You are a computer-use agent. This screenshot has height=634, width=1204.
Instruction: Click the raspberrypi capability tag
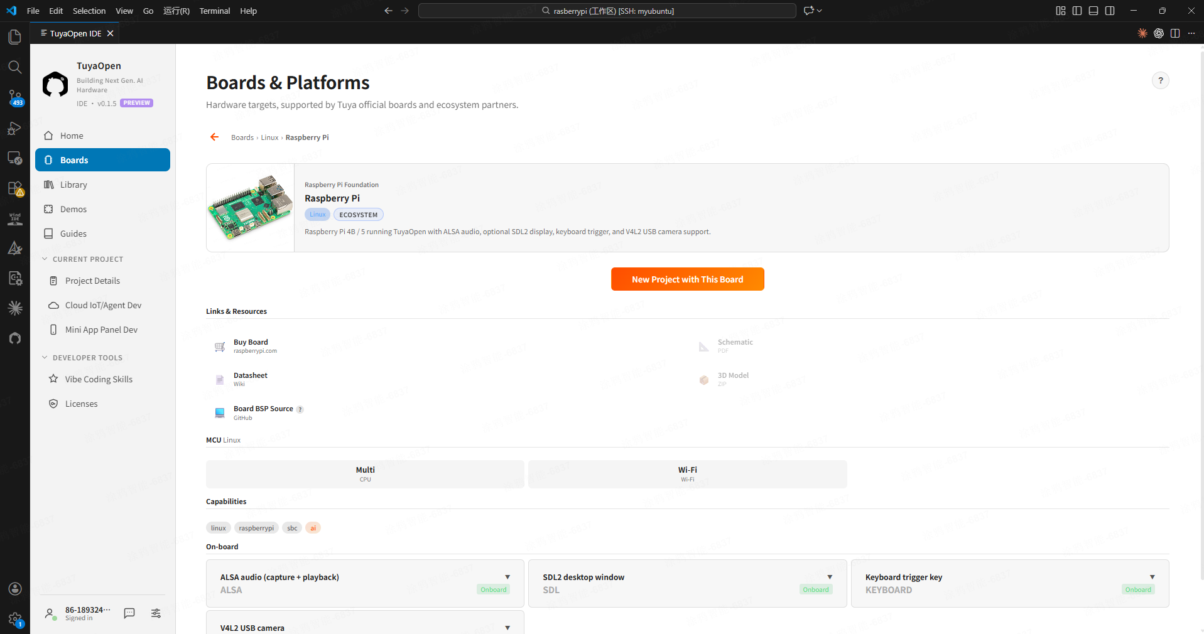click(256, 528)
